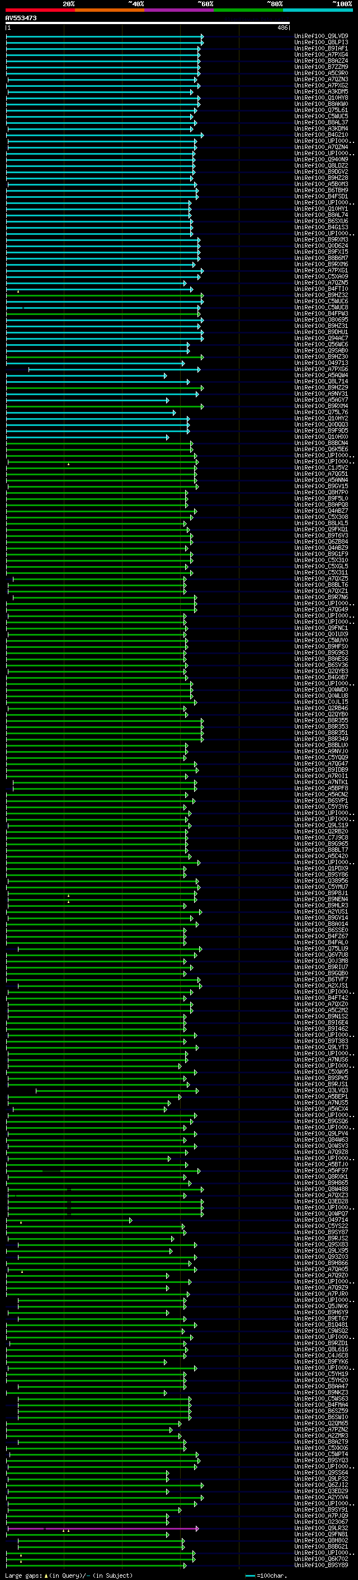Open hit UniRef100_B9IAF1

tap(321, 48)
